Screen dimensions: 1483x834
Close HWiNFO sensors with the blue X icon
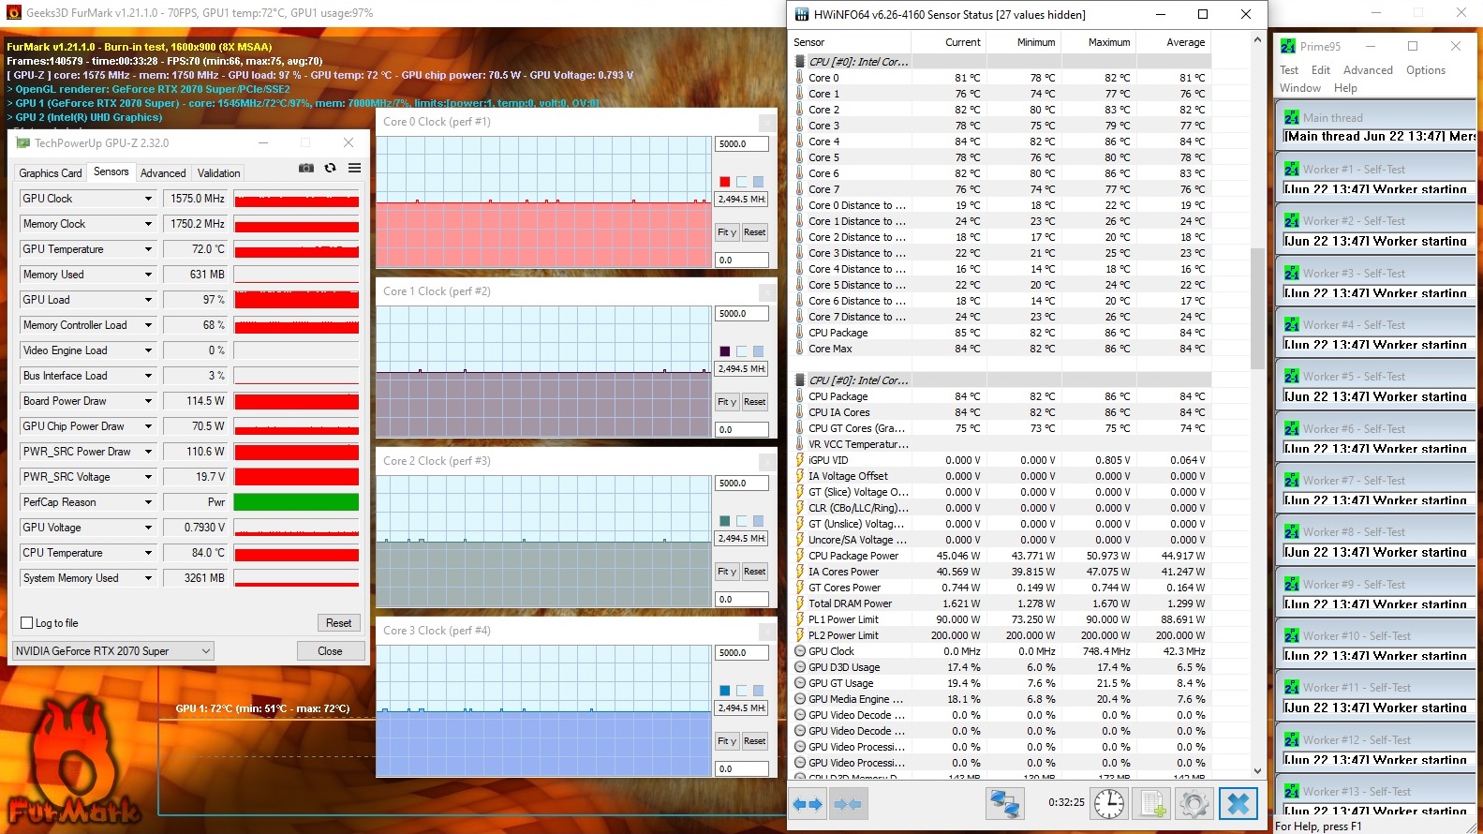click(x=1238, y=803)
